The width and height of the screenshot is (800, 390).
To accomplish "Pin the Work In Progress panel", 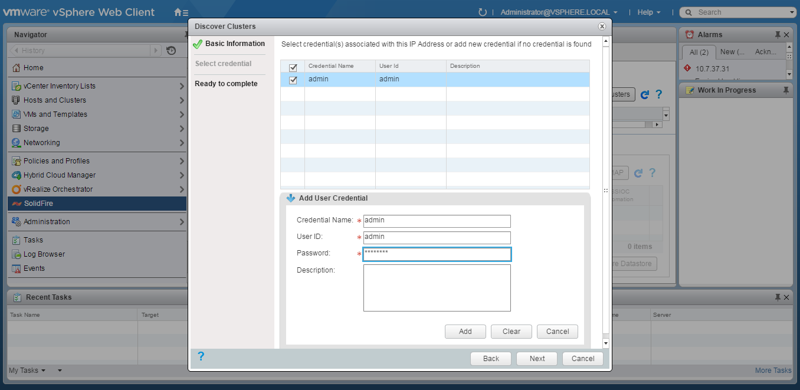I will coord(786,90).
